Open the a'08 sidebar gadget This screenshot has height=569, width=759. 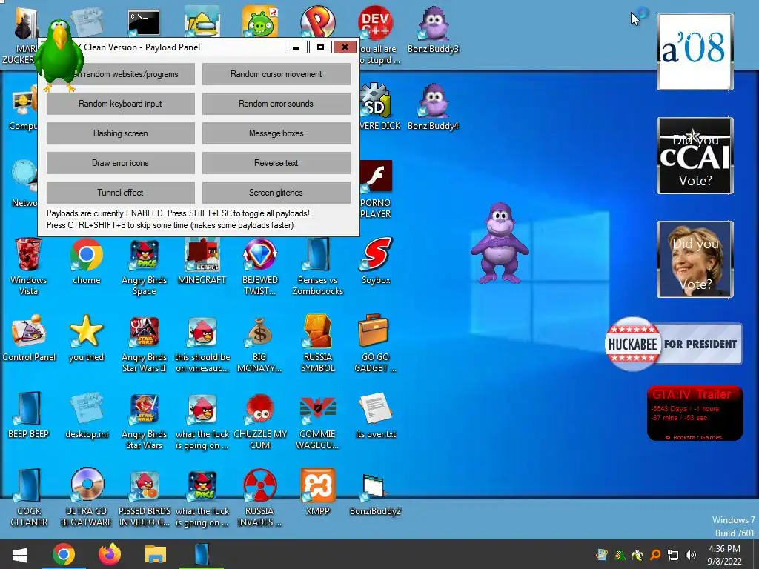click(x=695, y=52)
